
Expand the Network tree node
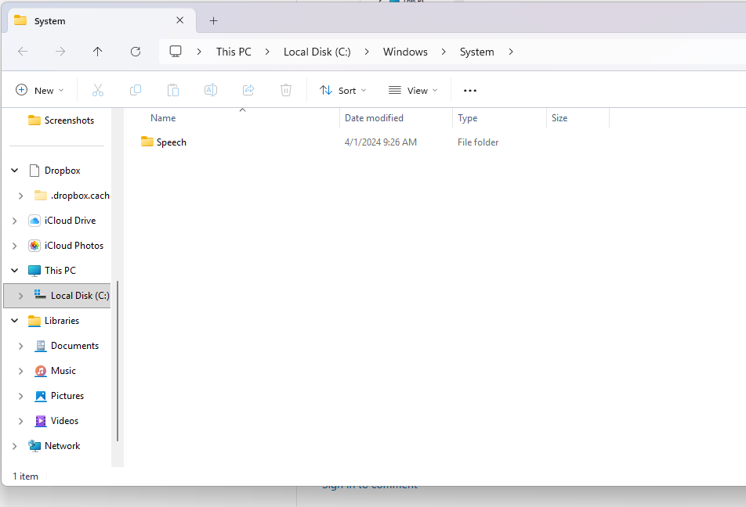click(x=15, y=446)
